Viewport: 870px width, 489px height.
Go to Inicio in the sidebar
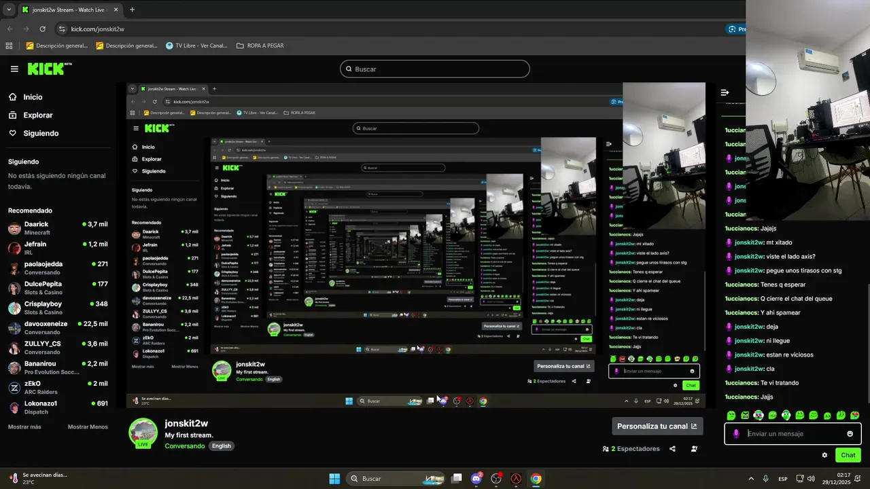[x=33, y=97]
